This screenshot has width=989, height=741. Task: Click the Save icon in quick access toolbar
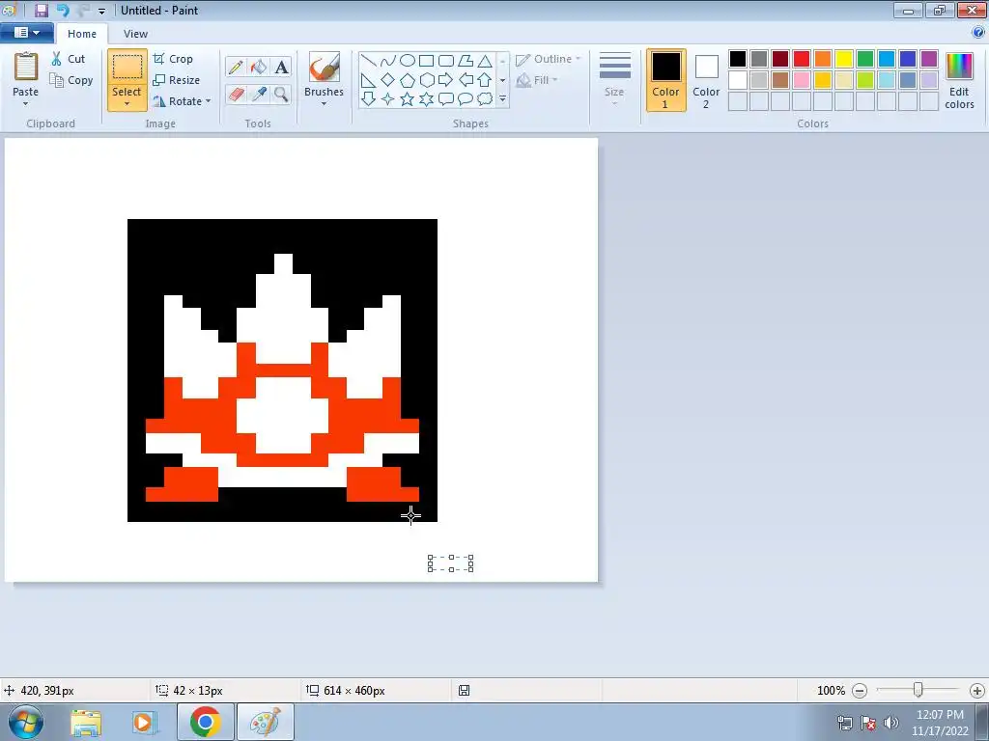[x=41, y=10]
